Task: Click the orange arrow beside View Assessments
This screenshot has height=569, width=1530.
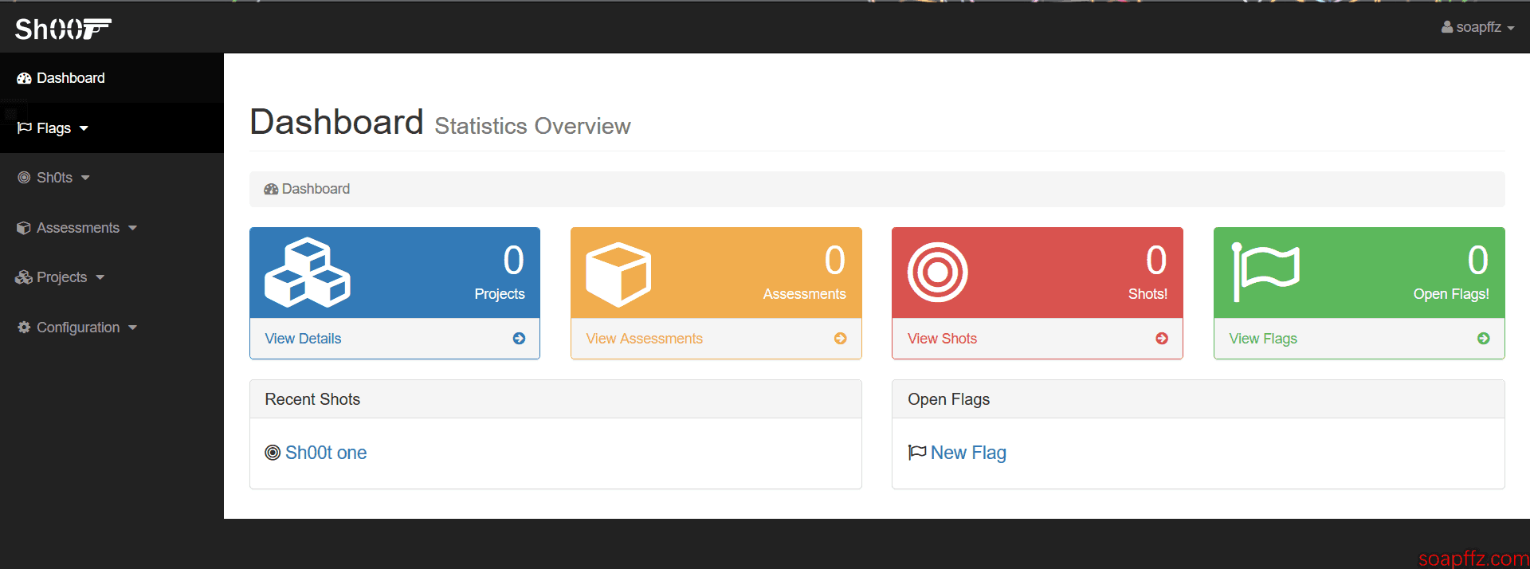Action: 840,339
